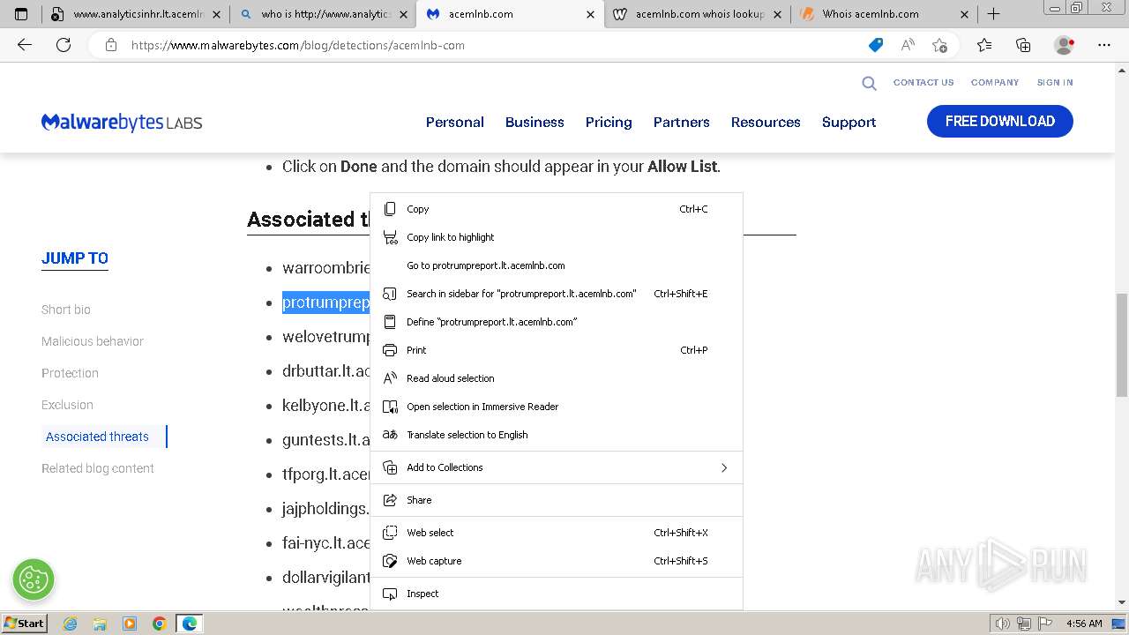Viewport: 1129px width, 635px height.
Task: Choose 'Web select' menu item
Action: tap(557, 533)
